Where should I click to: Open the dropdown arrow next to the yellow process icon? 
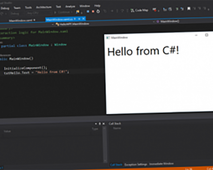[x=82, y=13]
